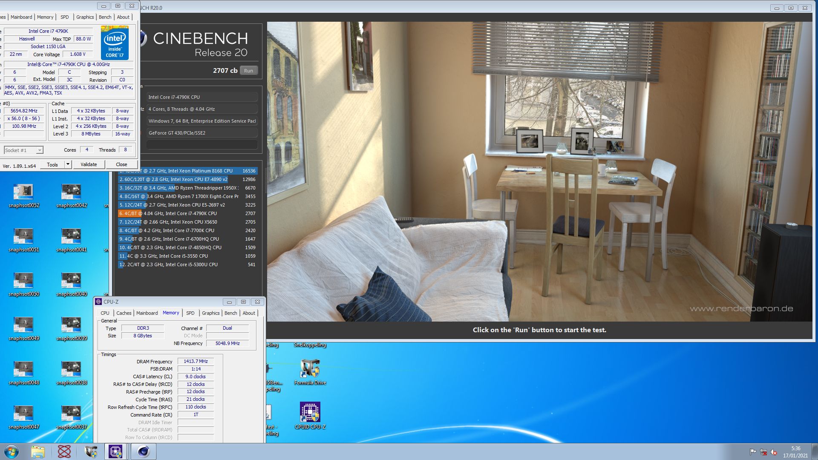
Task: Select Ryzen 7 1700X ranking row
Action: (187, 196)
